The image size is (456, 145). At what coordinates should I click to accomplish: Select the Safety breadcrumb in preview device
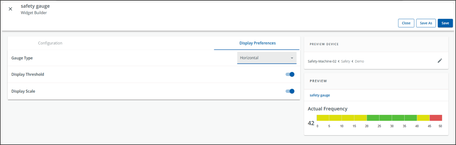tap(345, 61)
